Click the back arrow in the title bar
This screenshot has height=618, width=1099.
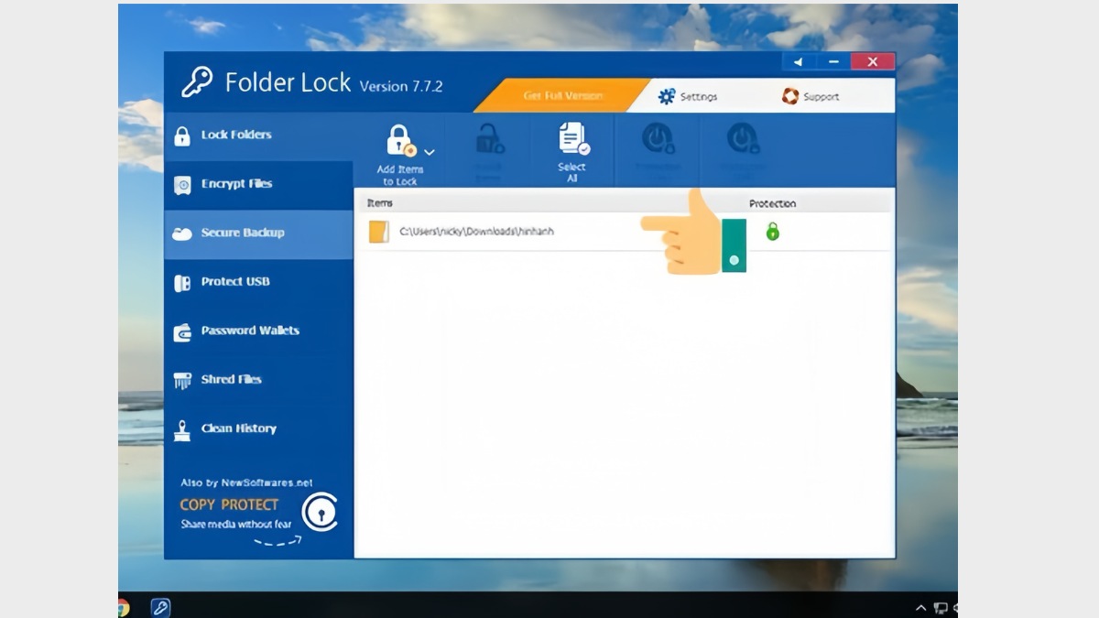click(798, 61)
